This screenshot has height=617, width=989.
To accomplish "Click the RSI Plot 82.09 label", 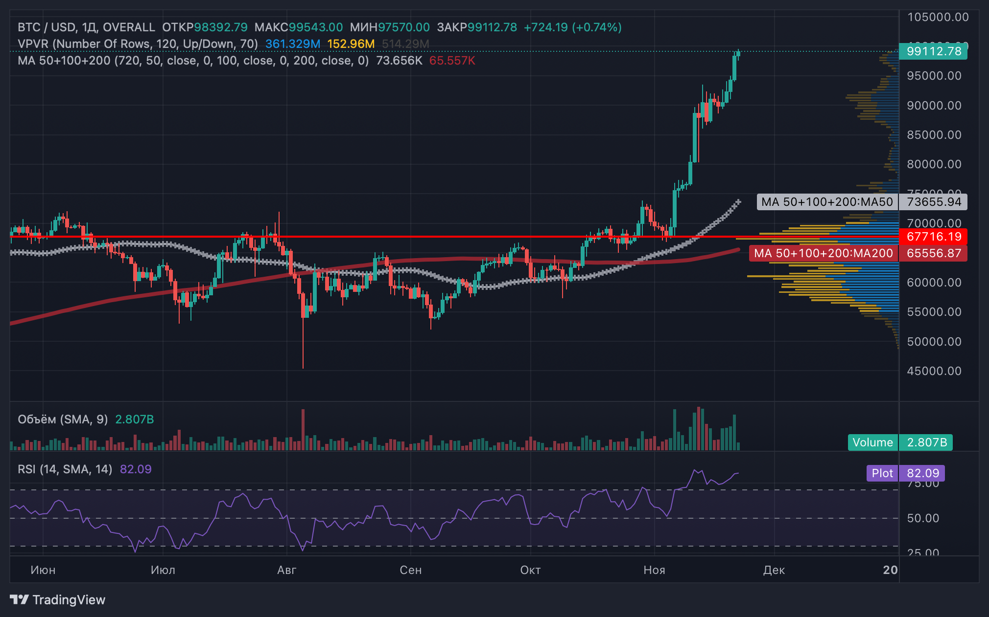I will click(906, 473).
